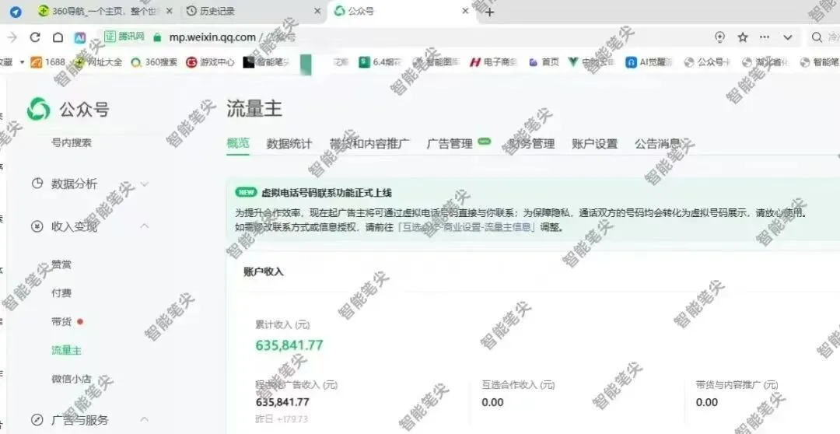The width and height of the screenshot is (840, 434).
Task: Open 微信小店 in the sidebar
Action: click(72, 379)
